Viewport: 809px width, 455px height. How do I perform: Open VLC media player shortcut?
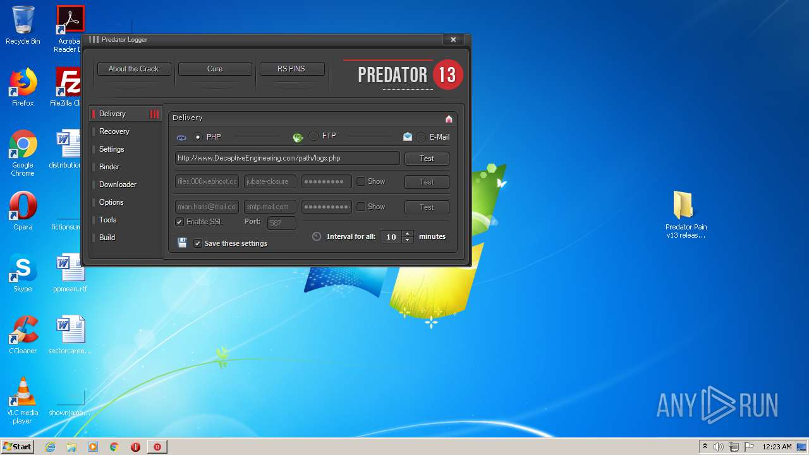pyautogui.click(x=23, y=401)
